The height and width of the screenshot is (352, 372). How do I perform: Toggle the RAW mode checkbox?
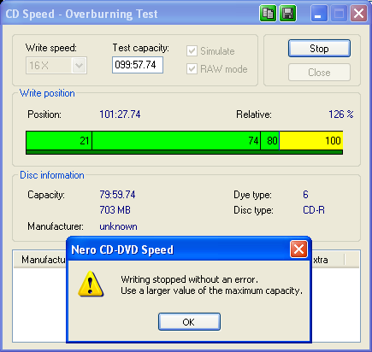tap(192, 69)
